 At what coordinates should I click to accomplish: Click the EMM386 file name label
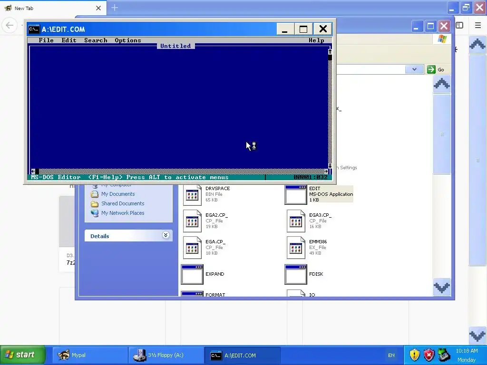tap(318, 241)
